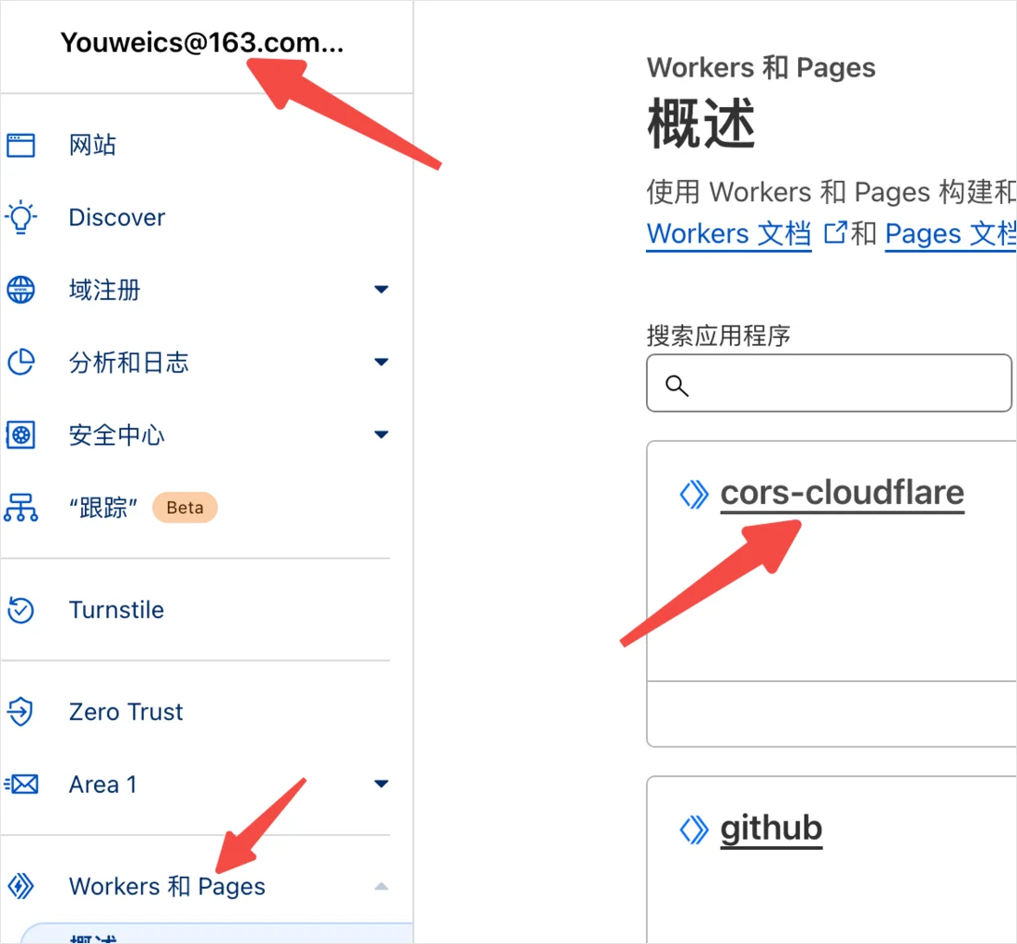Image resolution: width=1017 pixels, height=944 pixels.
Task: Open the cors-cloudflare worker link
Action: [x=843, y=493]
